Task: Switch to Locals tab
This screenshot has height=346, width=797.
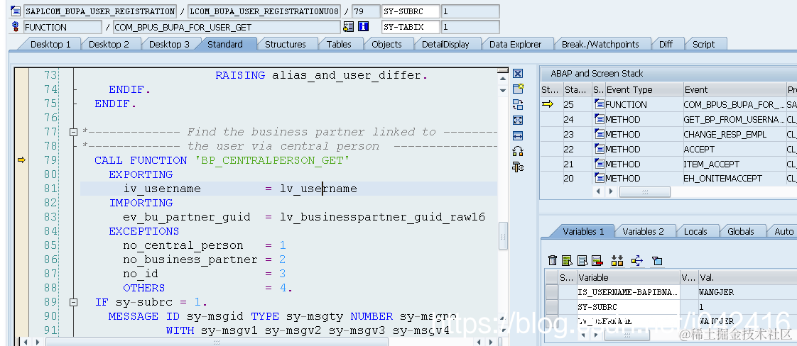Action: [x=695, y=231]
